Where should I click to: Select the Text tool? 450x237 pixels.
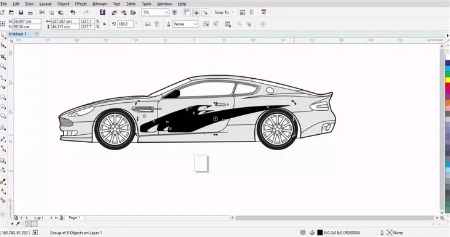coord(3,127)
